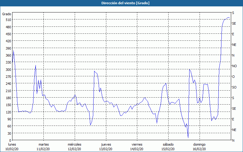Click the date 12/02/20
243x152 pixels.
point(74,149)
